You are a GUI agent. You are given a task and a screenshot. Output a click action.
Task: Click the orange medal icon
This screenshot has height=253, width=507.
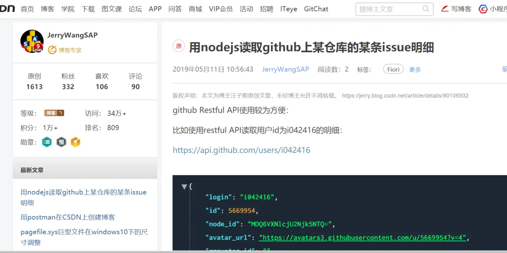tap(75, 142)
